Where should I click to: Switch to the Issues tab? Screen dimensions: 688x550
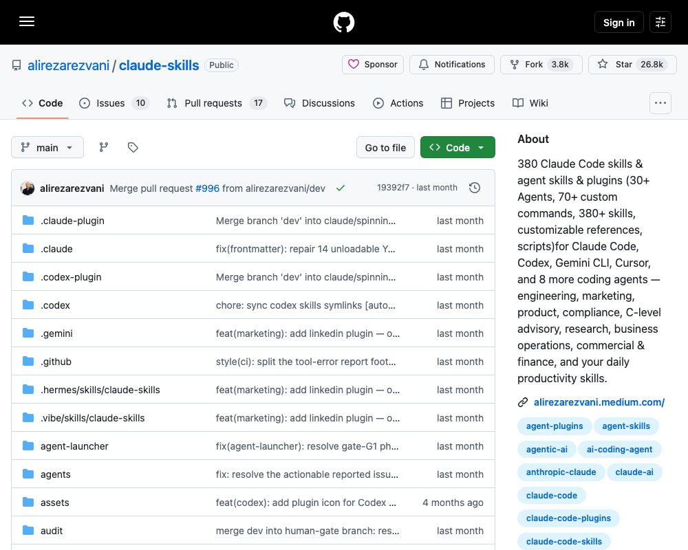[x=114, y=103]
